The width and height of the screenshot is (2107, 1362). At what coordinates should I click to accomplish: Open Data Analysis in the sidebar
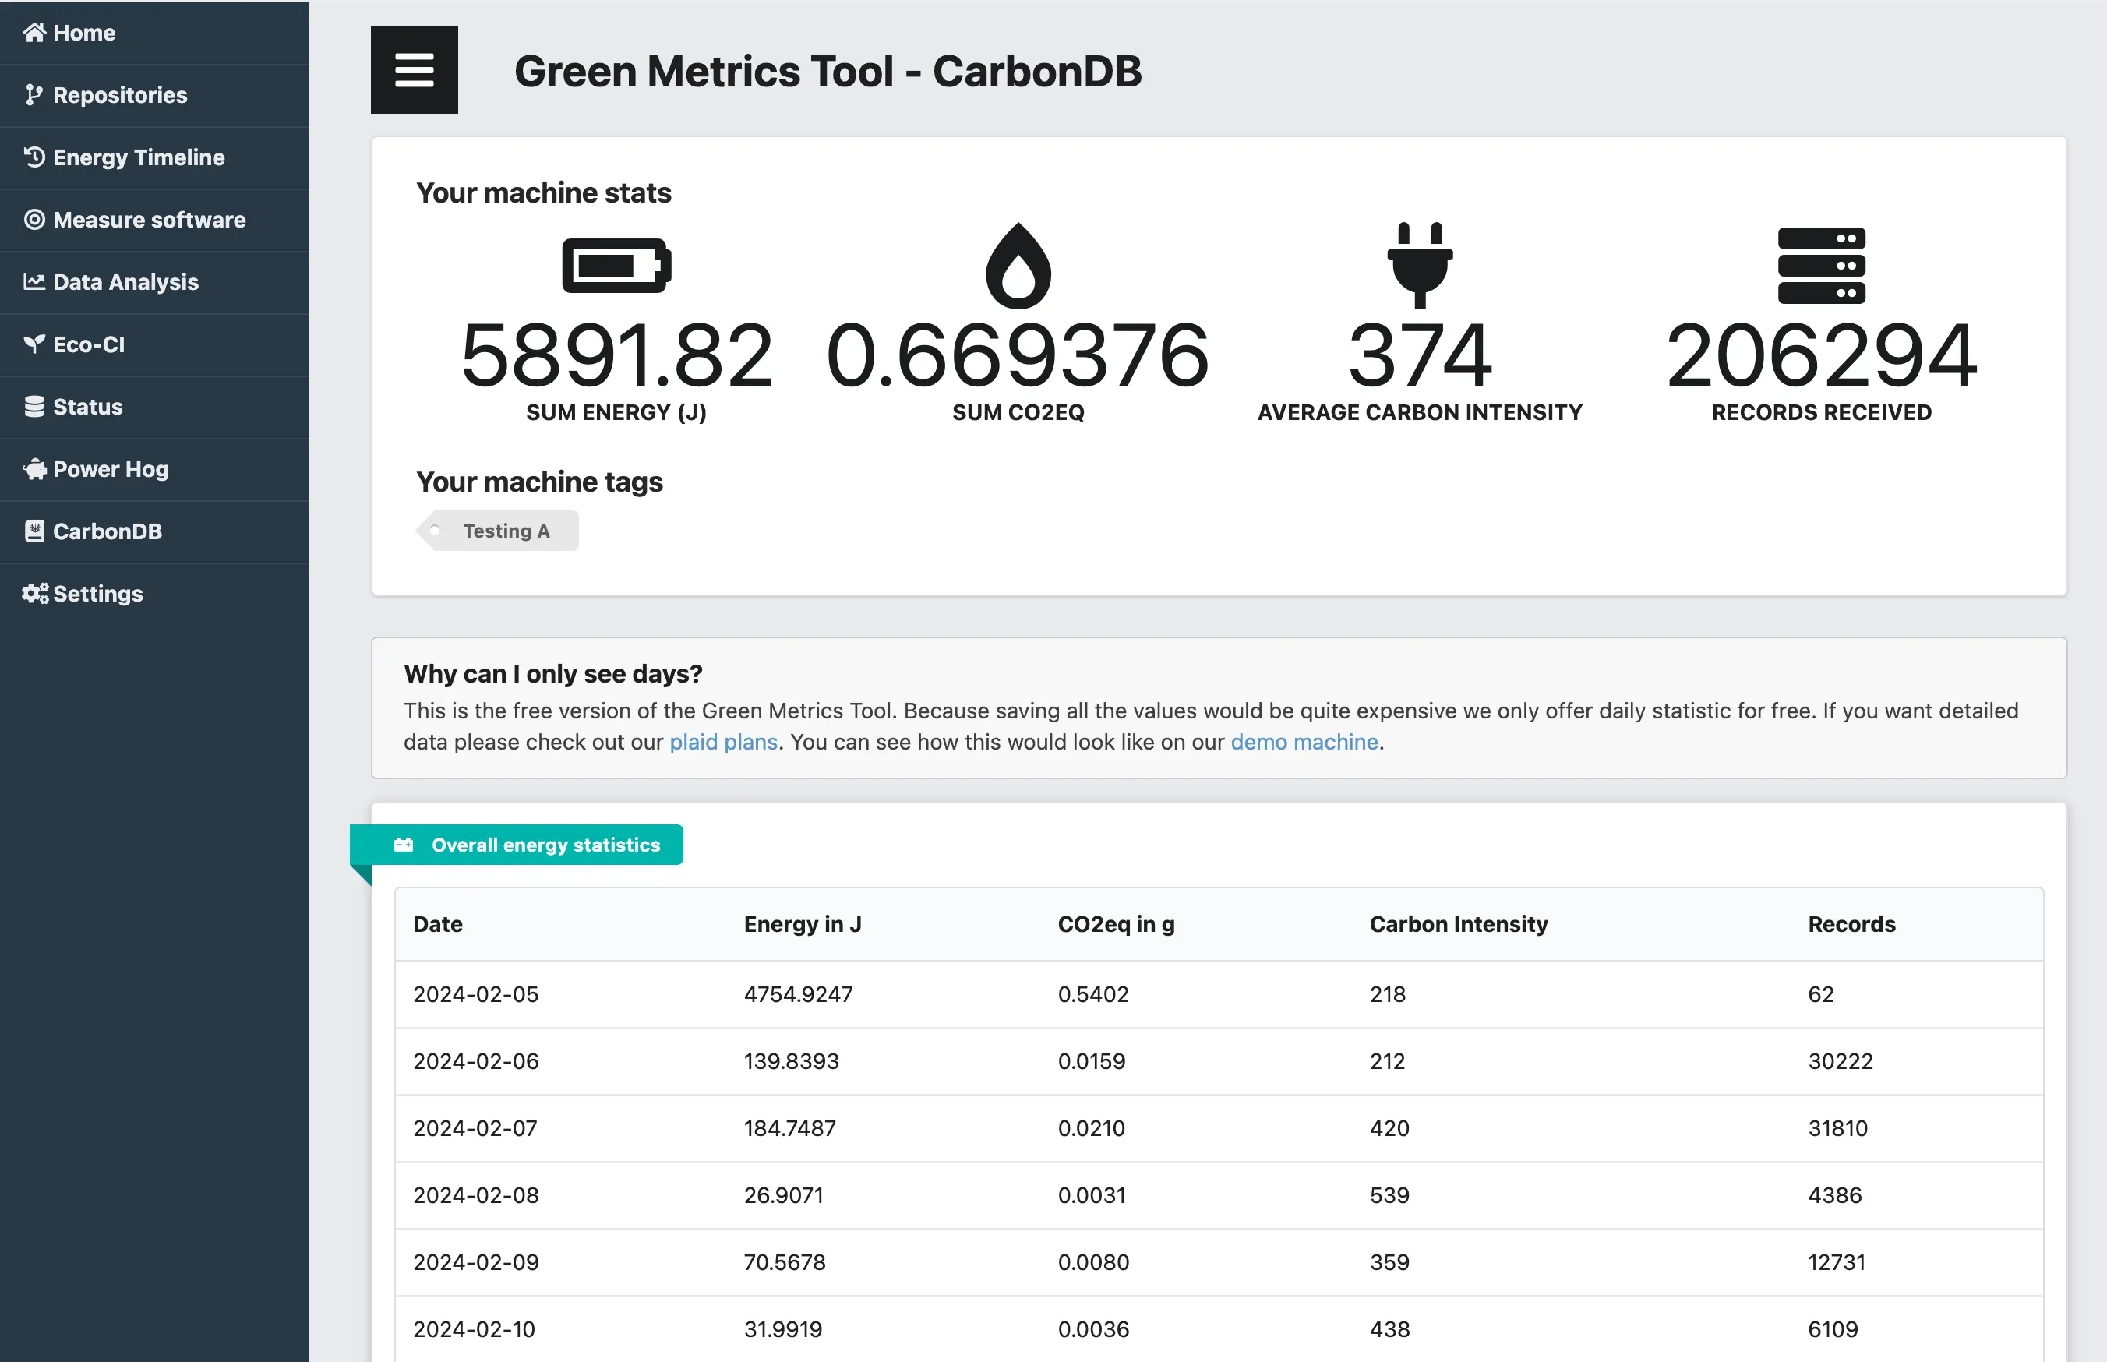point(154,282)
